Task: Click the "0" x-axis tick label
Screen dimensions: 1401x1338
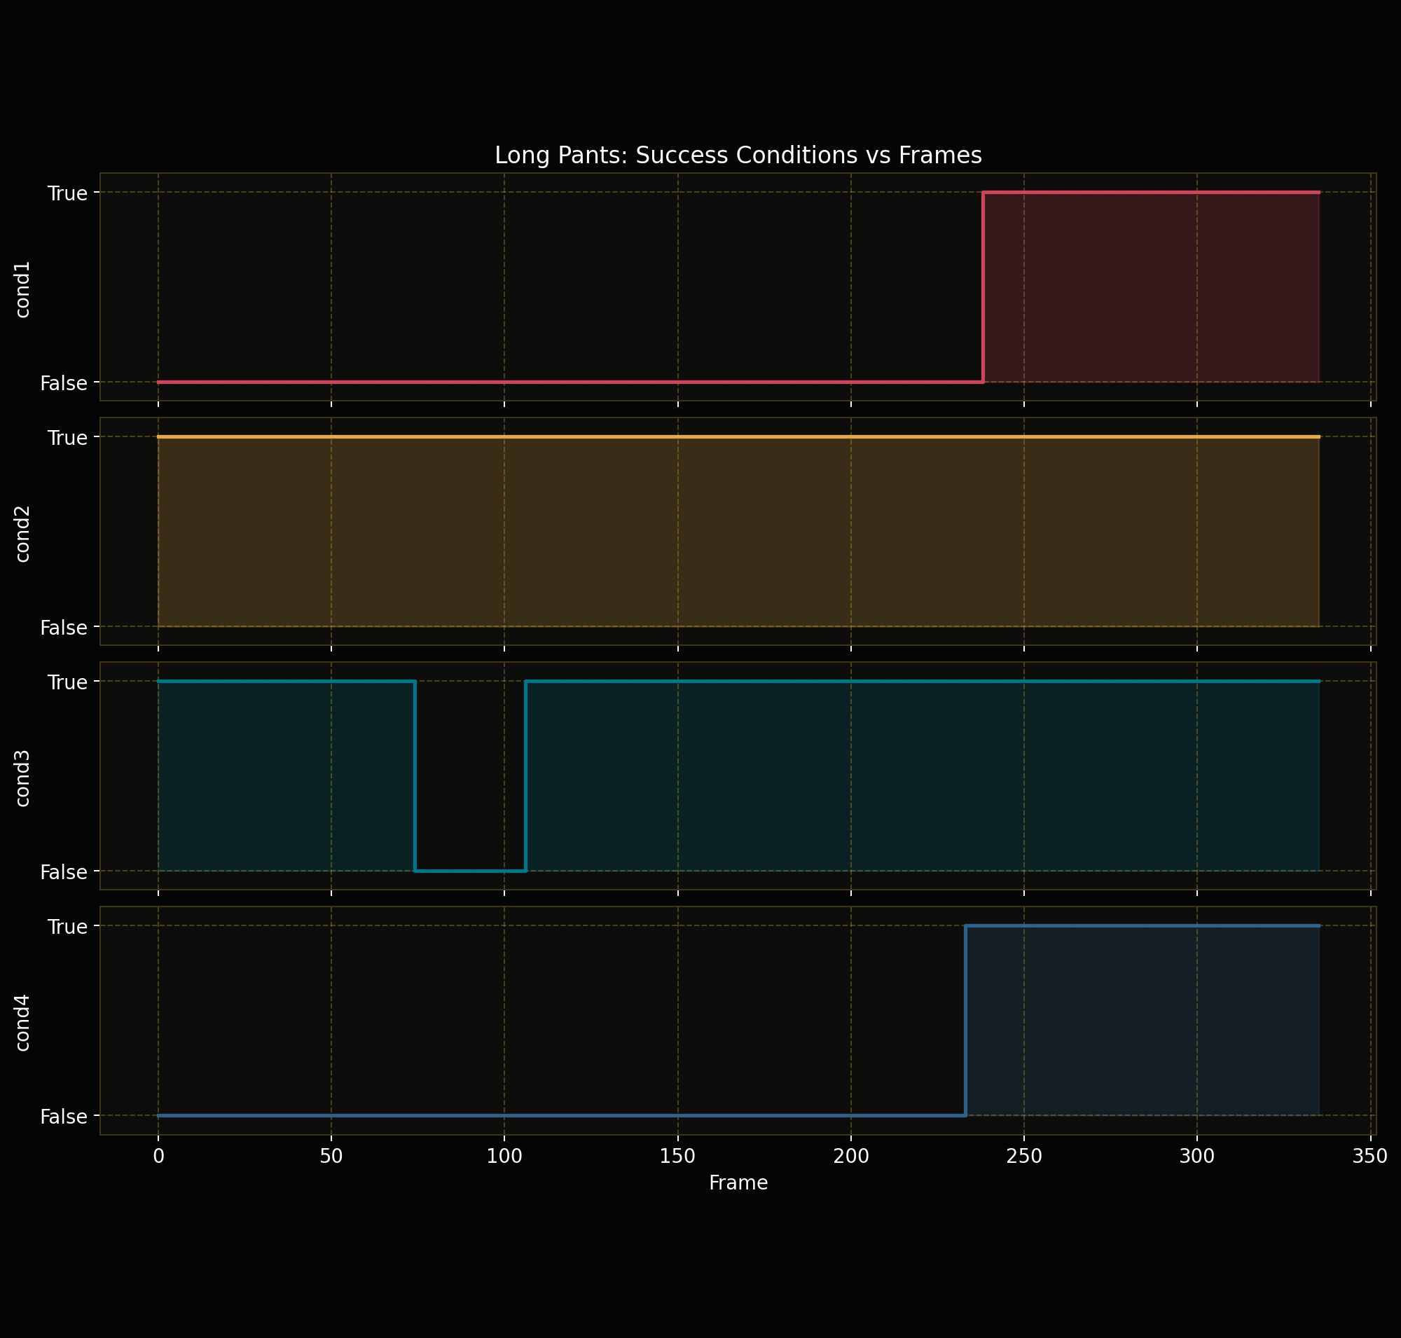Action: pos(158,1156)
